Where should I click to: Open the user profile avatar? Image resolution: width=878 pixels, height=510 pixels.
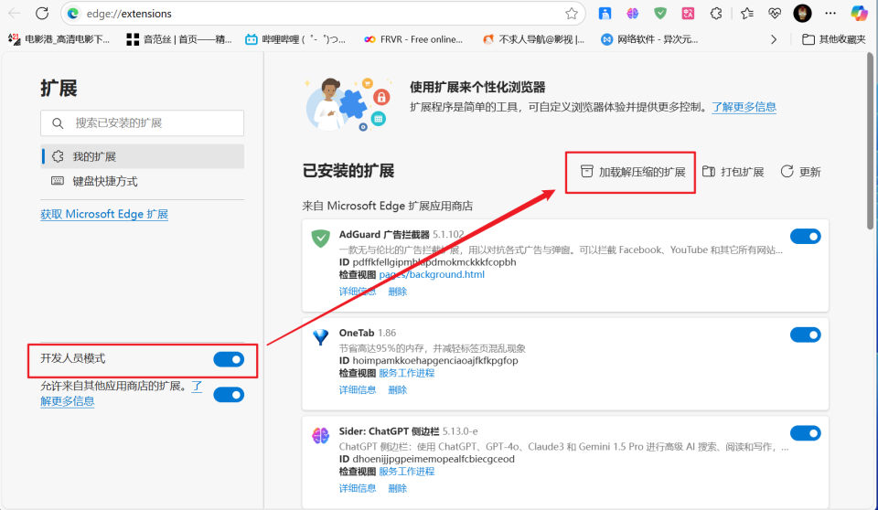[x=802, y=13]
